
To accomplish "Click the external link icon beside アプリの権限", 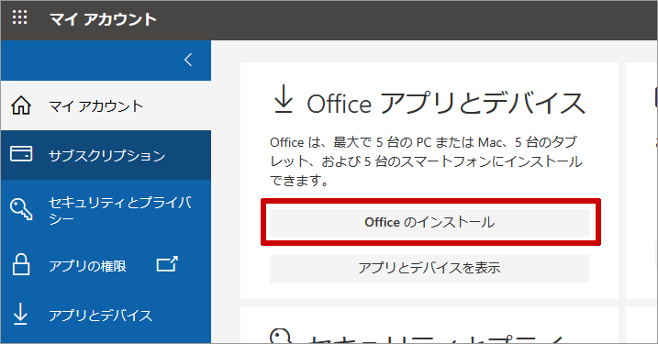I will click(x=167, y=264).
